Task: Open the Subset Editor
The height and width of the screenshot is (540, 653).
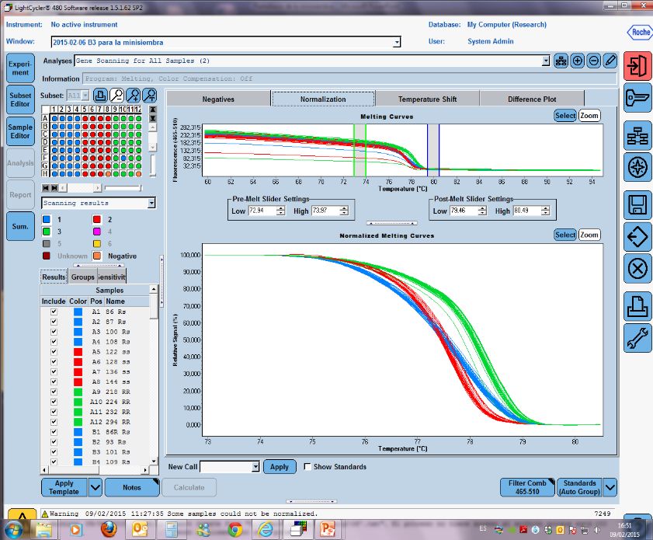Action: click(20, 99)
